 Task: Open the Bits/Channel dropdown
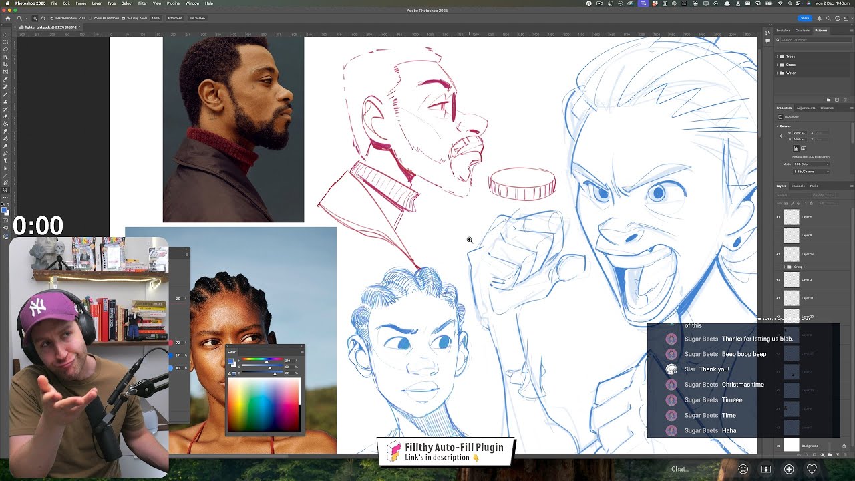[x=811, y=172]
